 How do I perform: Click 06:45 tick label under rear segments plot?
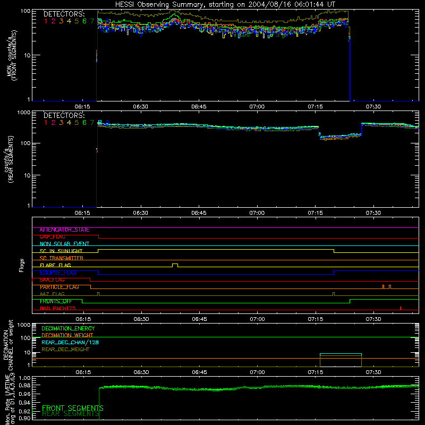[199, 213]
